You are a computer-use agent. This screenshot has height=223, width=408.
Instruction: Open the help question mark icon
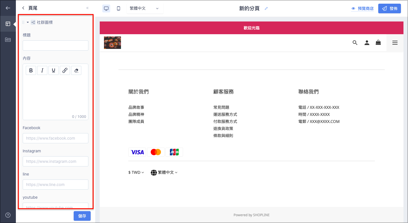[8, 215]
